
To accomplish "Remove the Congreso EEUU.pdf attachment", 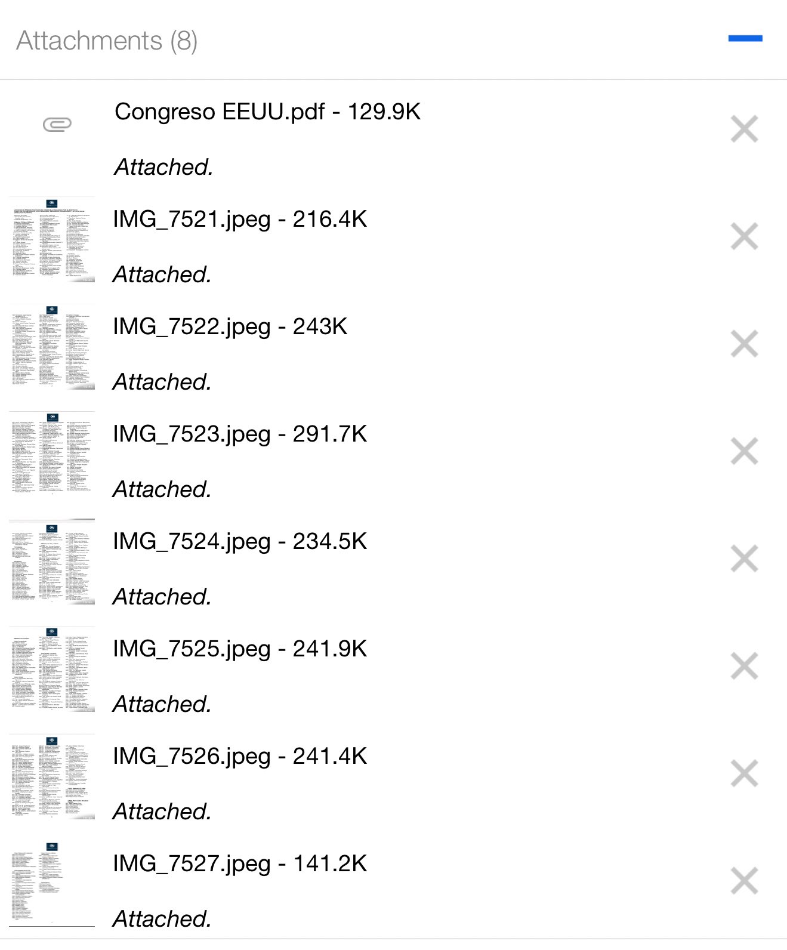I will tap(744, 129).
